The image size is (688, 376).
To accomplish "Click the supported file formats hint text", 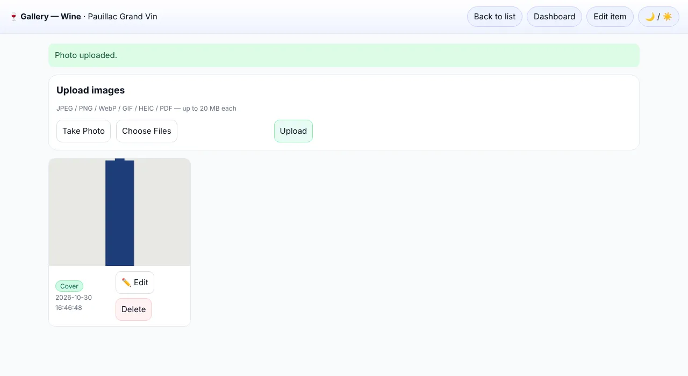I will (x=146, y=109).
